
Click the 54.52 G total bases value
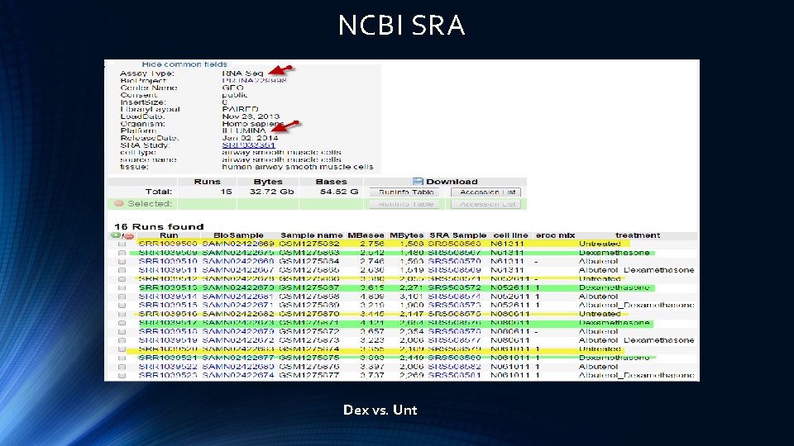(x=339, y=192)
